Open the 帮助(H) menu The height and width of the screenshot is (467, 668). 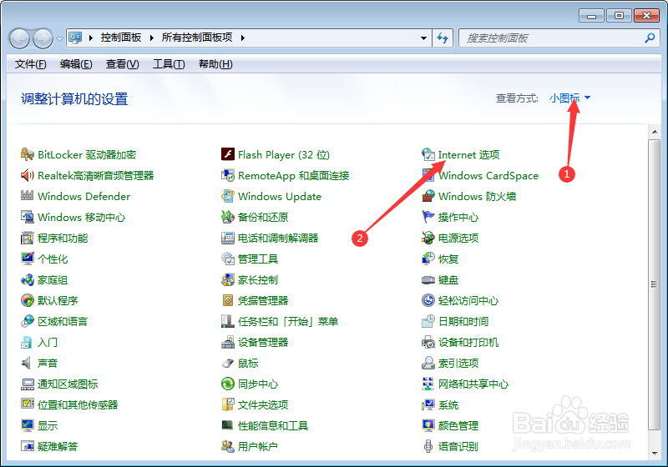[x=215, y=64]
